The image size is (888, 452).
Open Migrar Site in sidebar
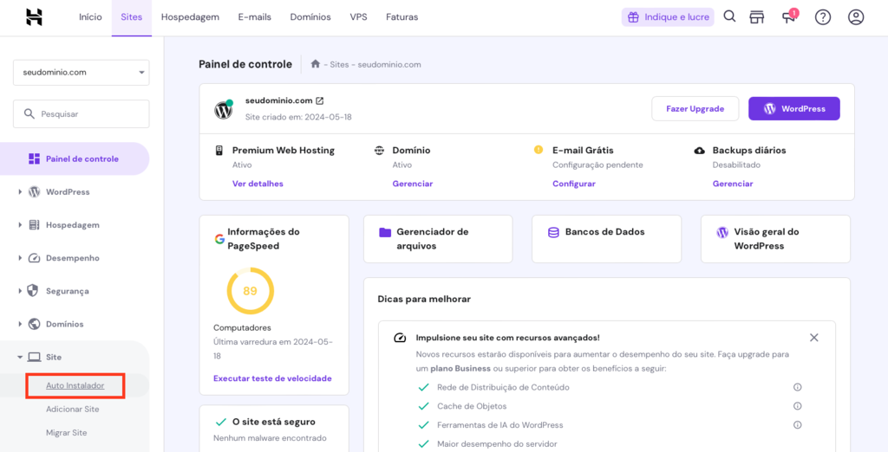click(x=66, y=433)
